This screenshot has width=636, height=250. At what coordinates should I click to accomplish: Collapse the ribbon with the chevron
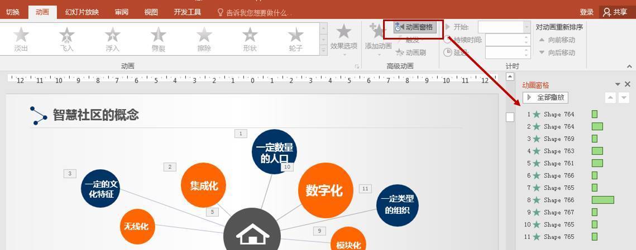pos(629,66)
